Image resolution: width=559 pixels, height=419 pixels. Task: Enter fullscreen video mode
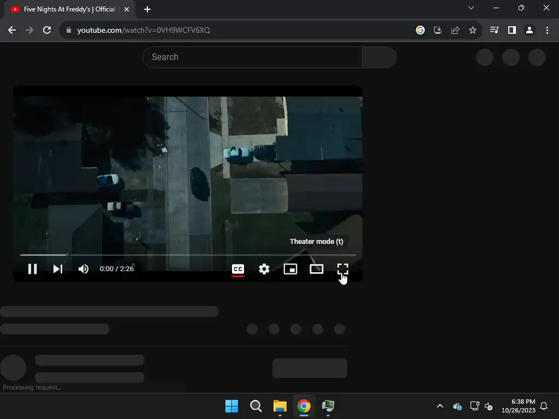pyautogui.click(x=343, y=269)
